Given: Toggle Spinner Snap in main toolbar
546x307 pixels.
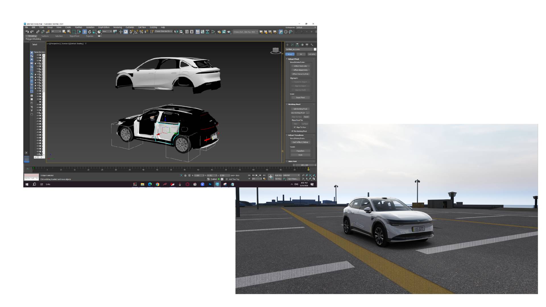Looking at the screenshot, I should 146,32.
